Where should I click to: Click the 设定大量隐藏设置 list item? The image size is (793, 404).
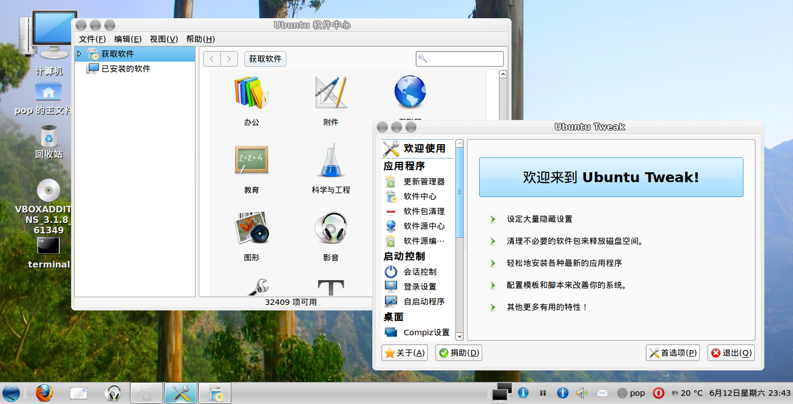pos(540,219)
